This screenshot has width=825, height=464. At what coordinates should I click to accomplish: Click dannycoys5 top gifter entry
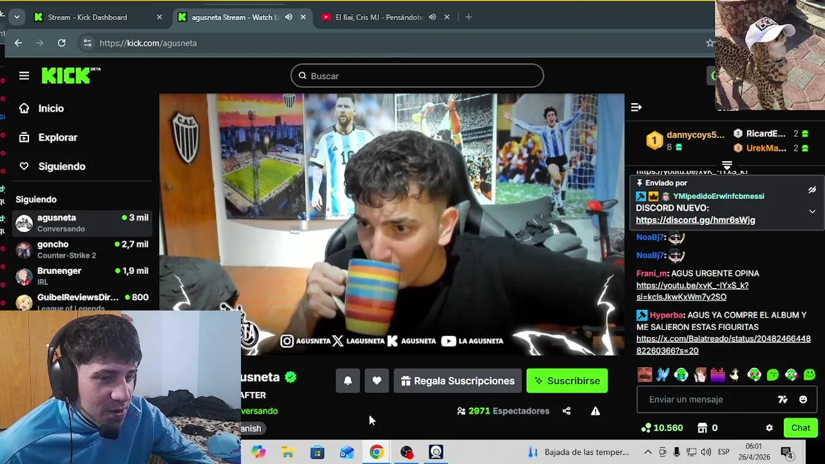(x=687, y=140)
